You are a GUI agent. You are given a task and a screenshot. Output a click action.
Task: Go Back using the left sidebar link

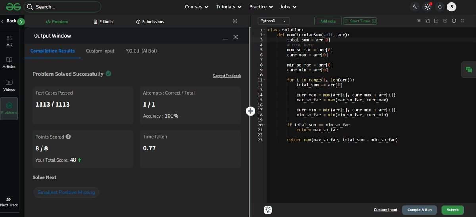coord(9,21)
